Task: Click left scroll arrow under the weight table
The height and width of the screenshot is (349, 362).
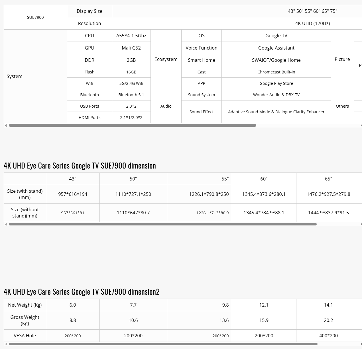Action: click(x=6, y=344)
